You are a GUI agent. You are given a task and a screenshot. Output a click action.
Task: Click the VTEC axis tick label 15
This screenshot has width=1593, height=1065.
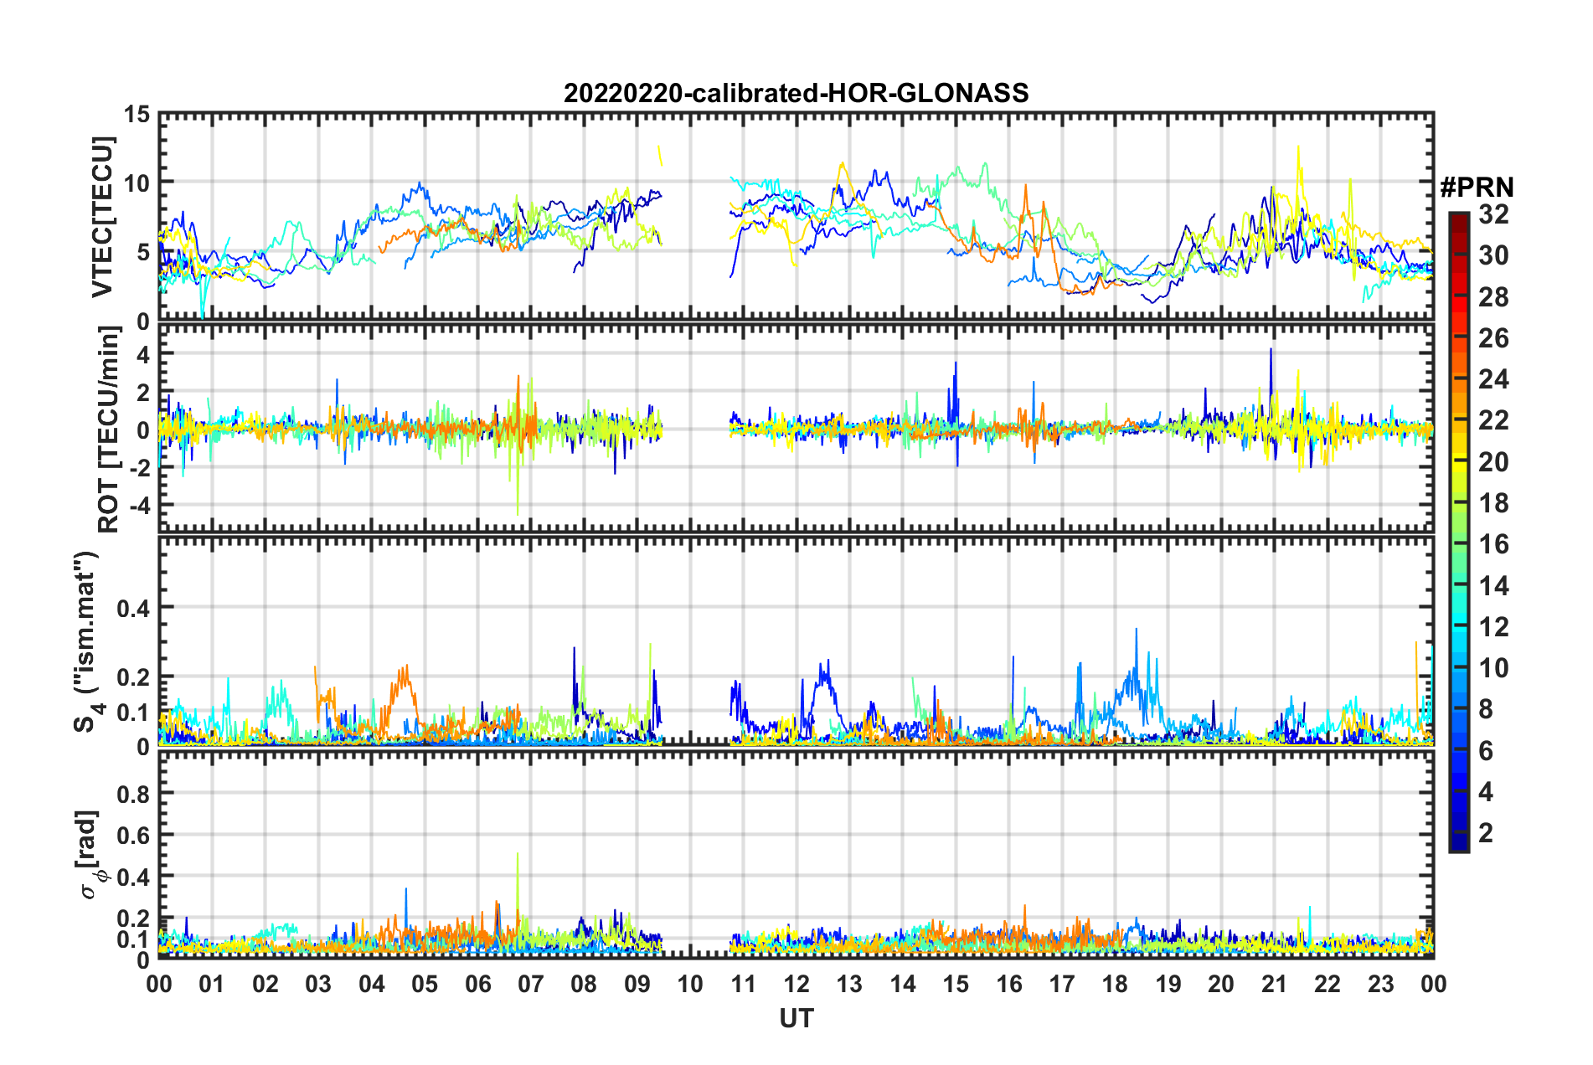pos(137,115)
